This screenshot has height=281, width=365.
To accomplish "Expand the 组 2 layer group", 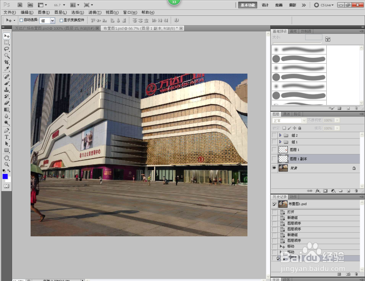I will [x=280, y=135].
